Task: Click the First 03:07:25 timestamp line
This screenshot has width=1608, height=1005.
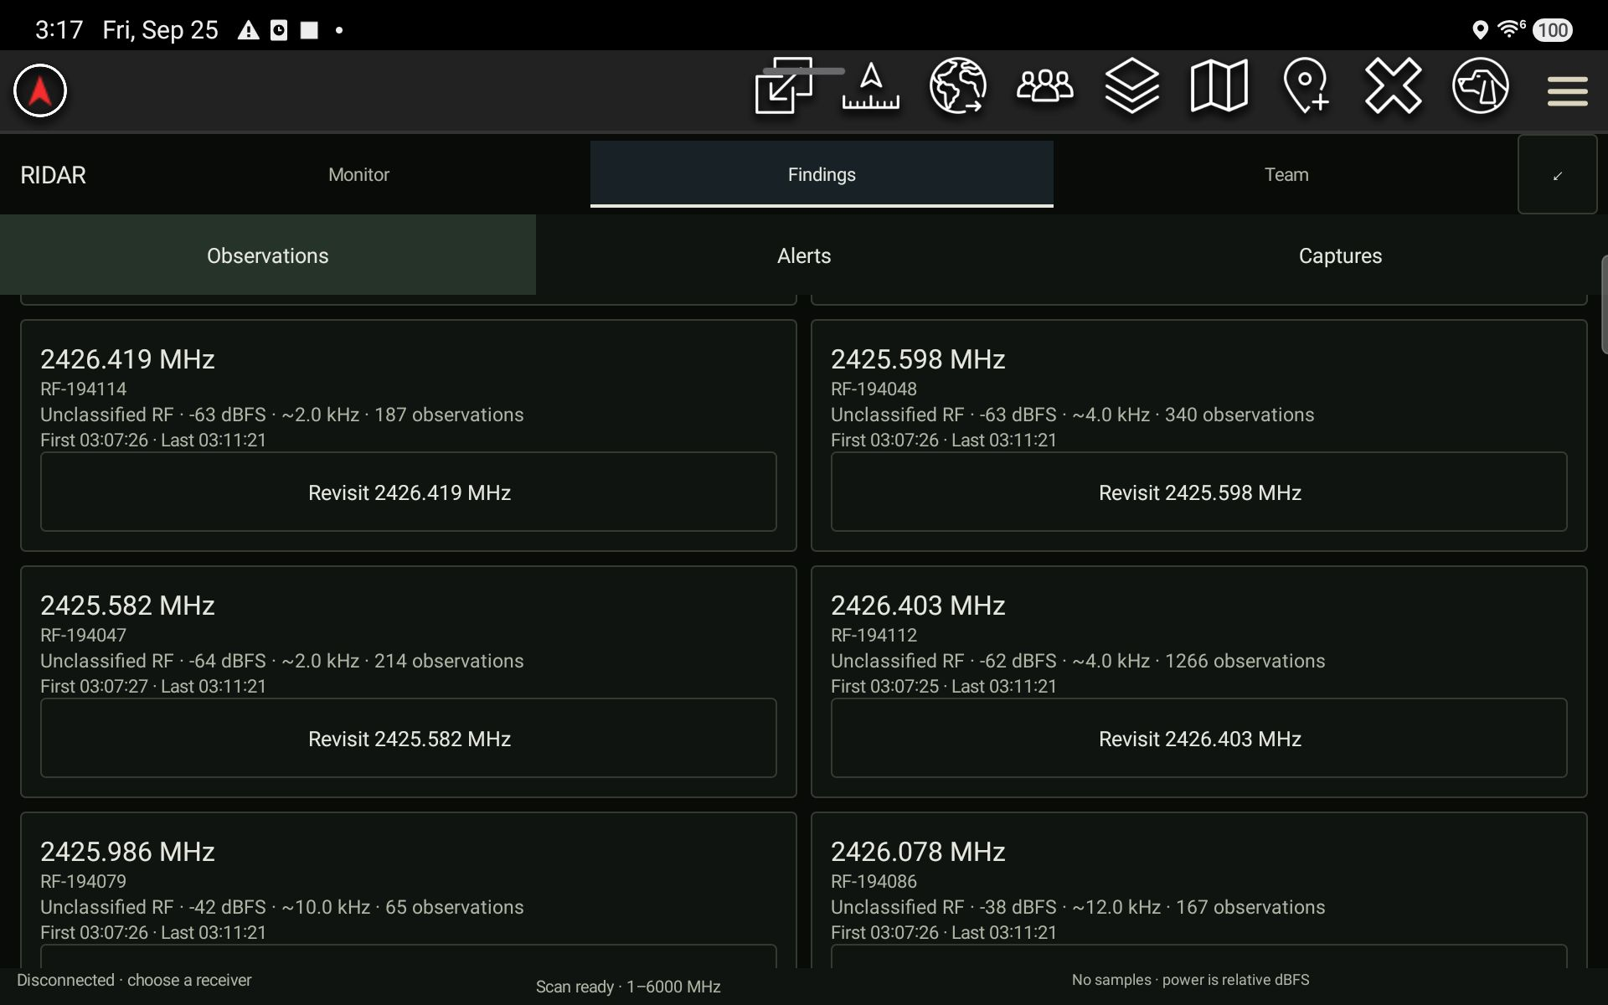Action: 944,686
